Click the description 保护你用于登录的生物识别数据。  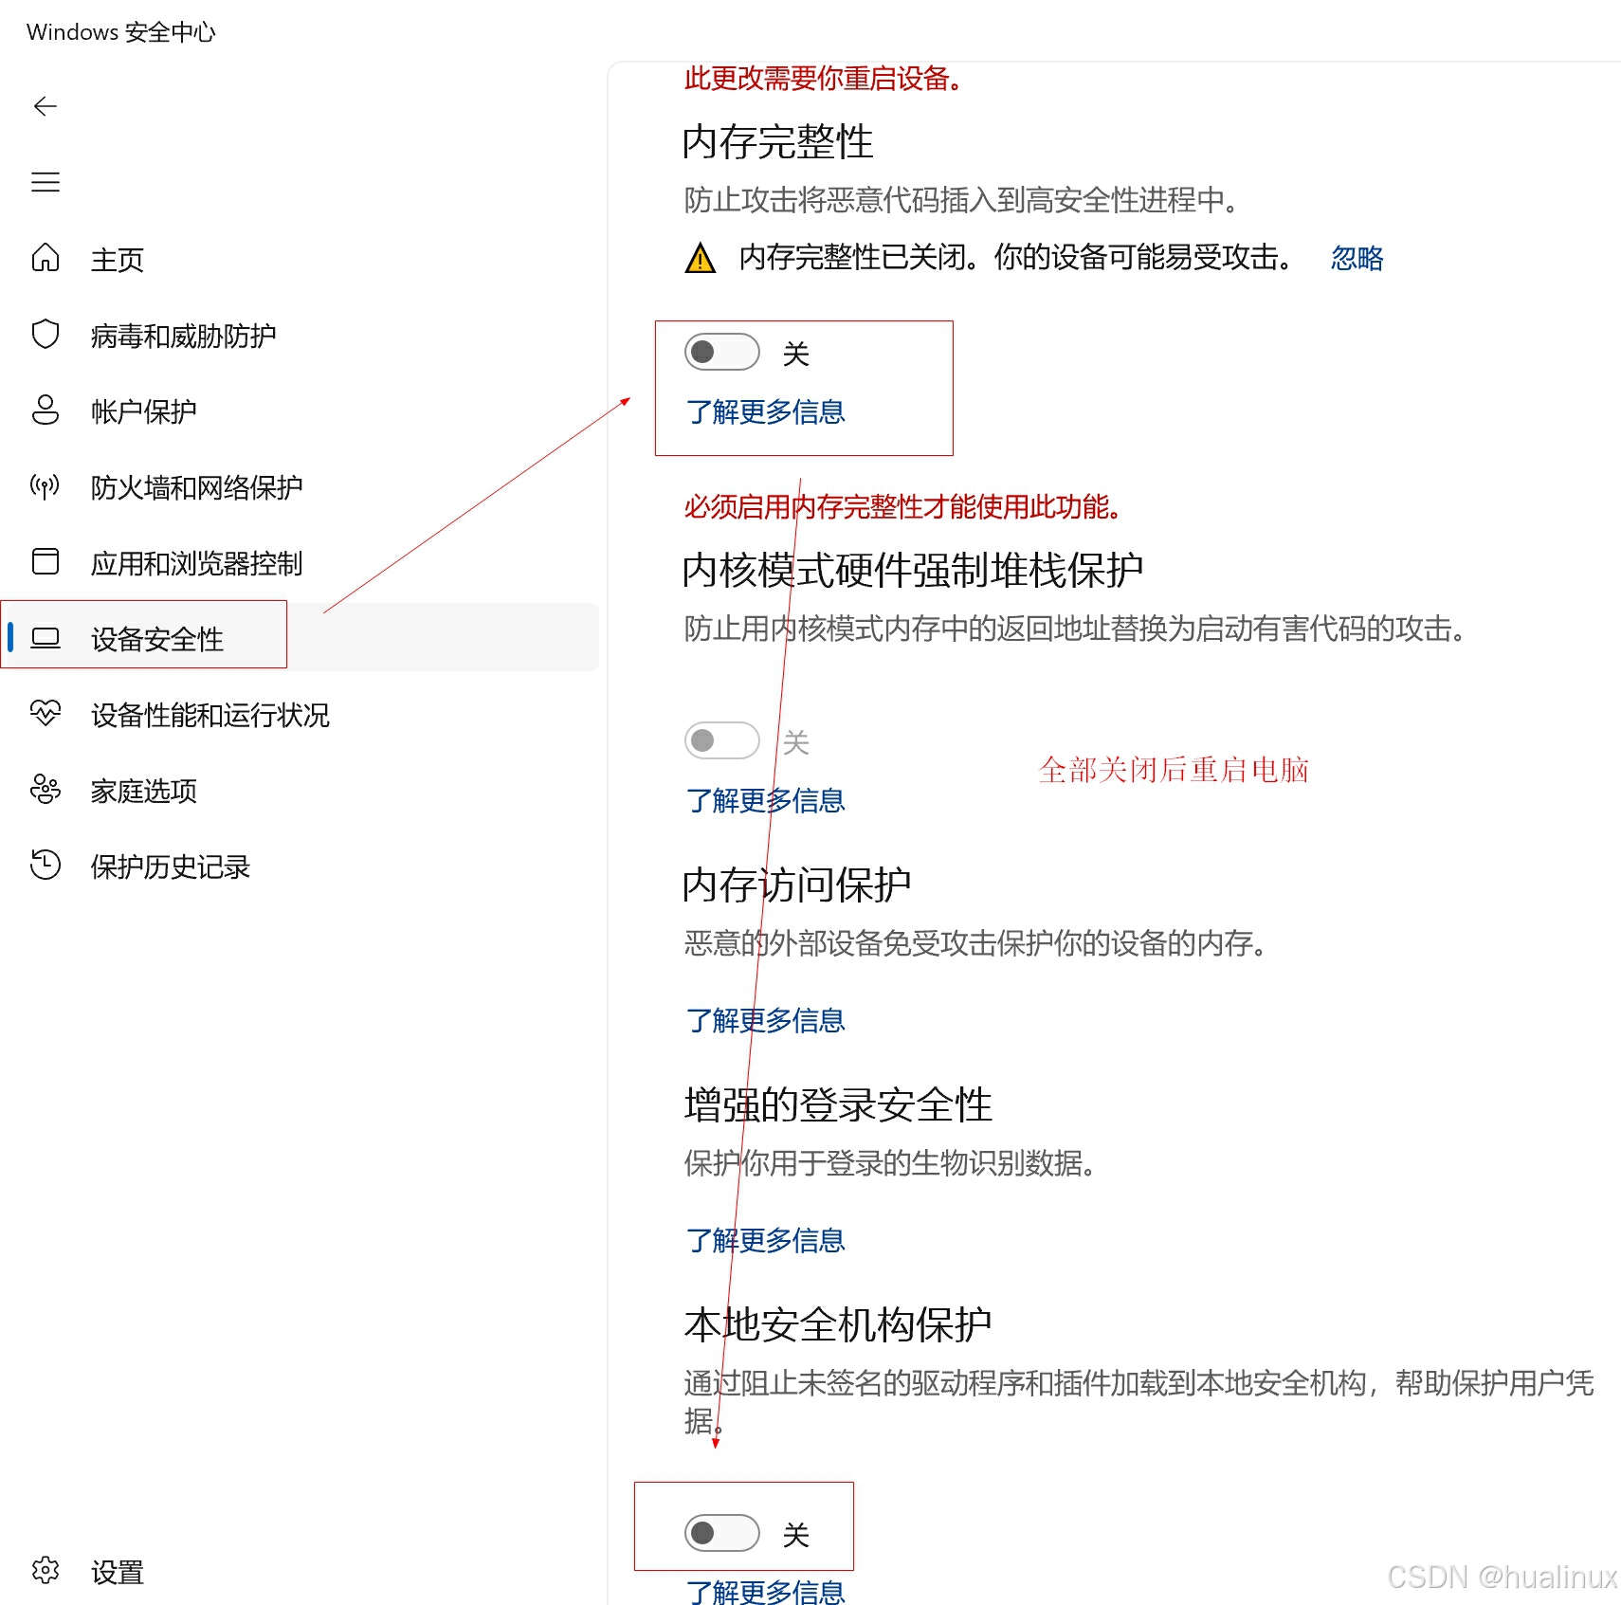point(890,1163)
